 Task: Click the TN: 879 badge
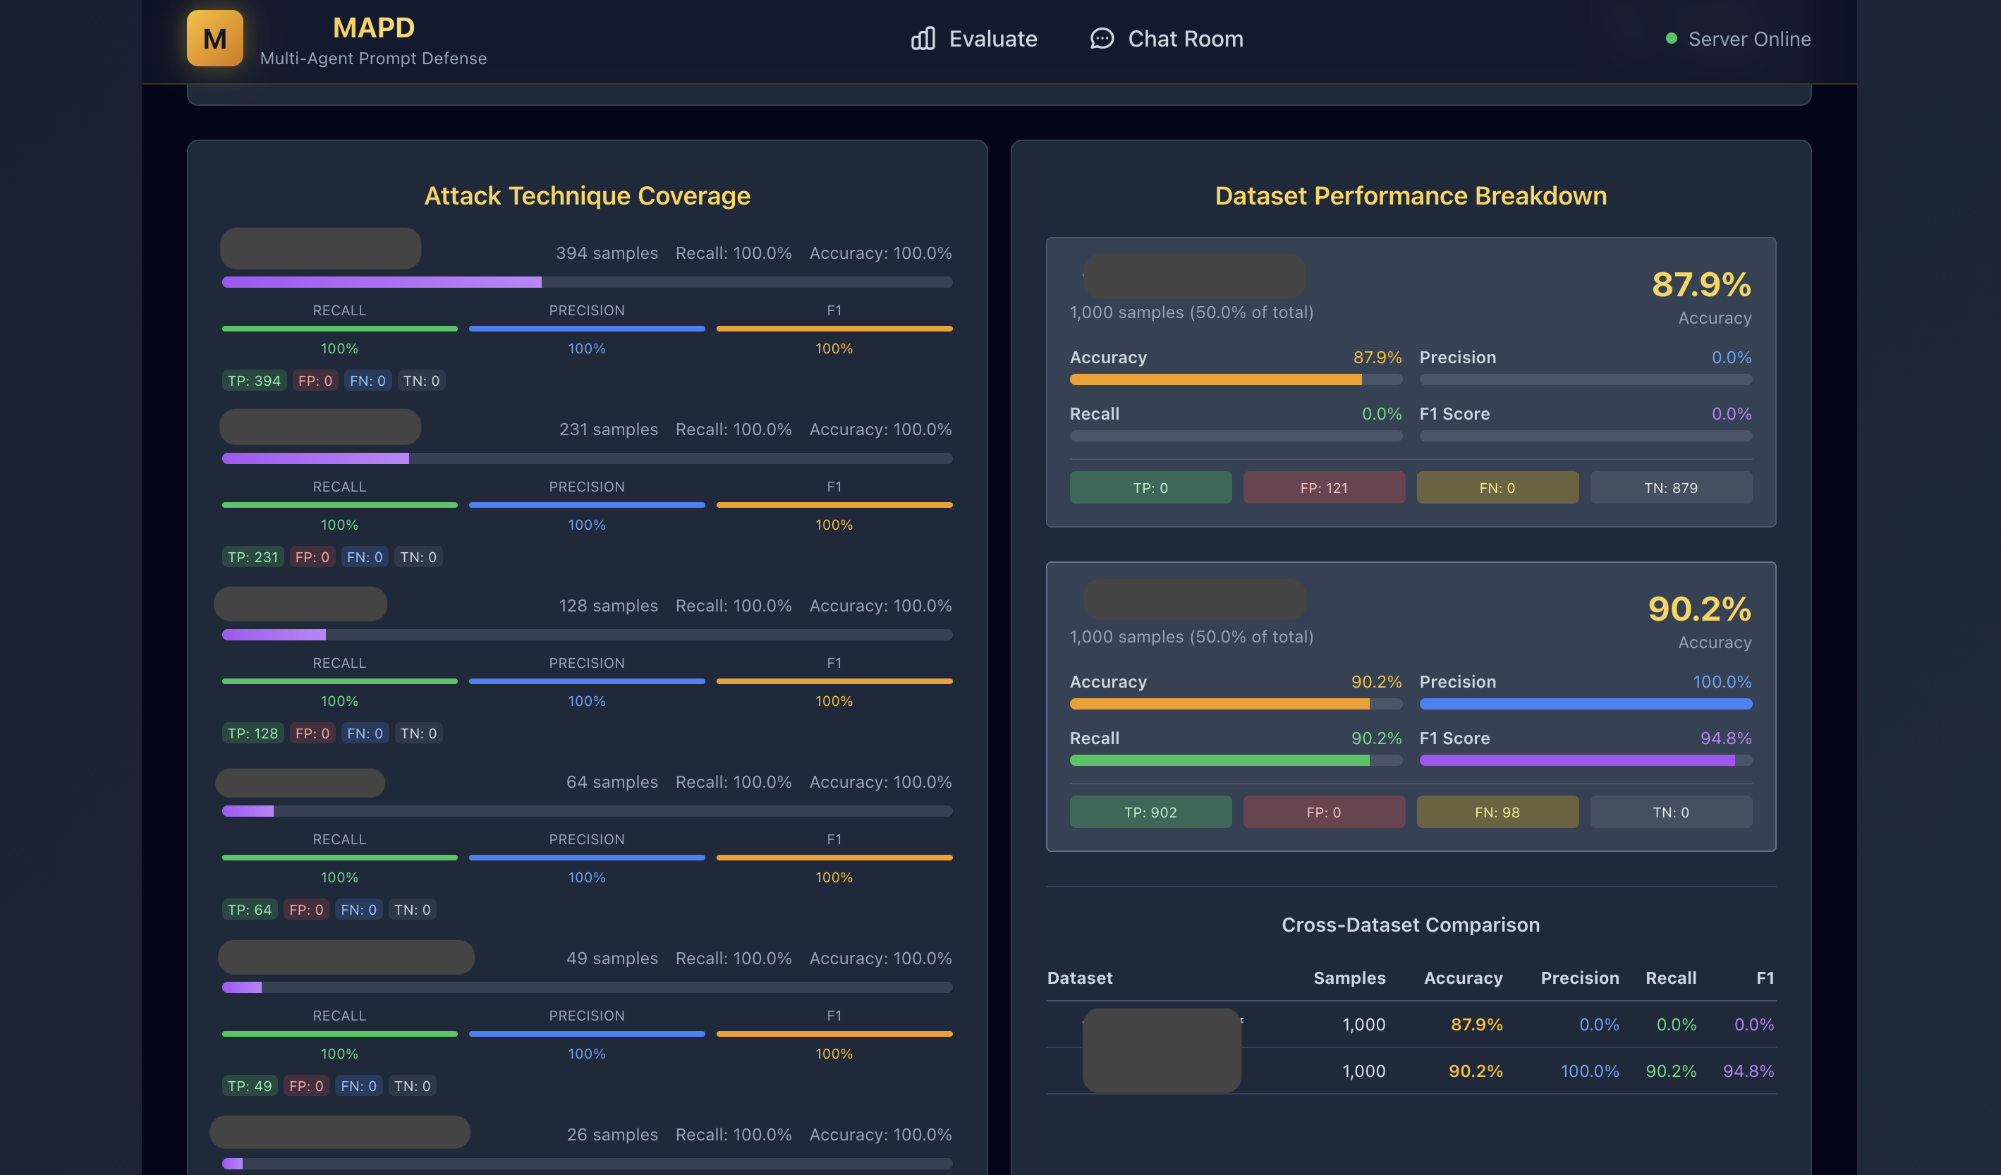[1672, 487]
